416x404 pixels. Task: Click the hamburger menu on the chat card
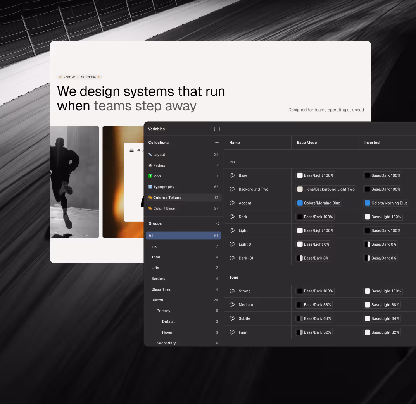pos(131,150)
